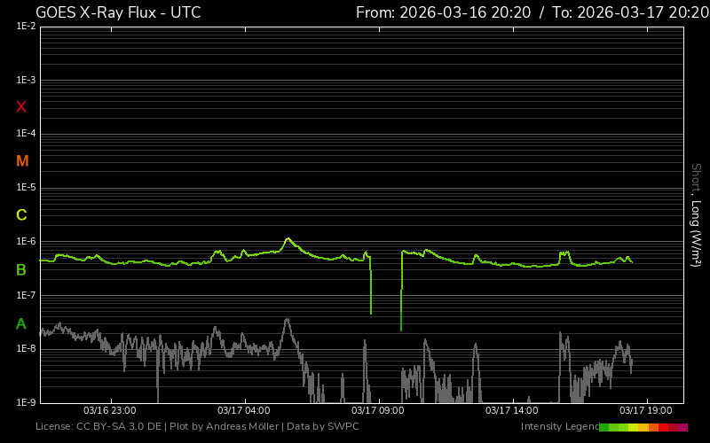Click the magenta swatch ending the Intensity Legend
The width and height of the screenshot is (710, 443).
[x=682, y=427]
